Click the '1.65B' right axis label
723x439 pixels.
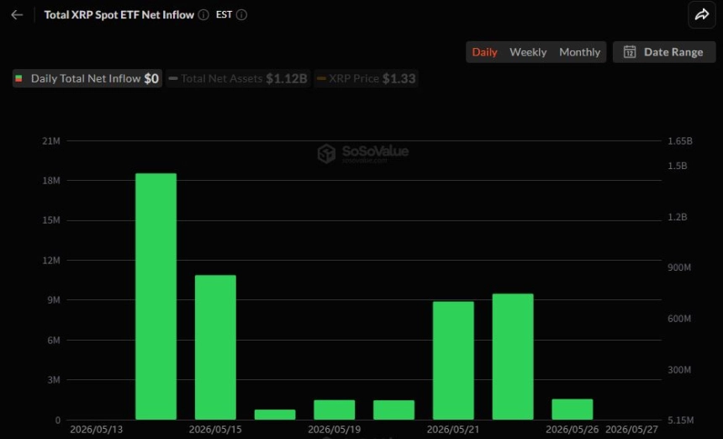[680, 141]
